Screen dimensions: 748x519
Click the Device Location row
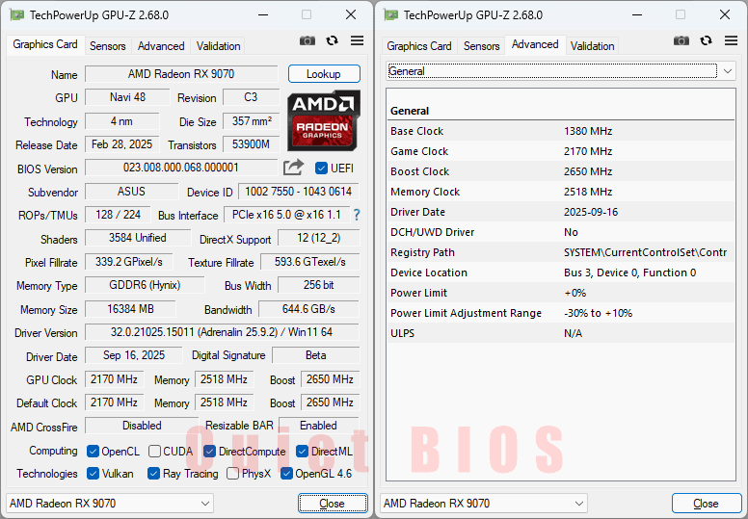pos(561,272)
